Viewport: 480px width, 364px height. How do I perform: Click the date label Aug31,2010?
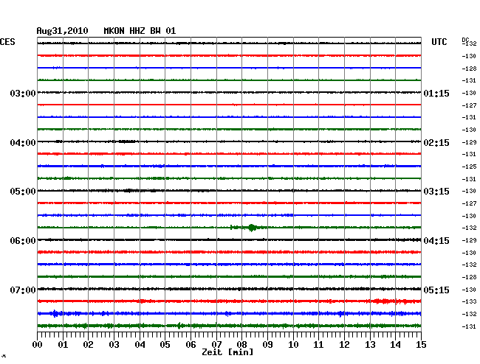(63, 31)
